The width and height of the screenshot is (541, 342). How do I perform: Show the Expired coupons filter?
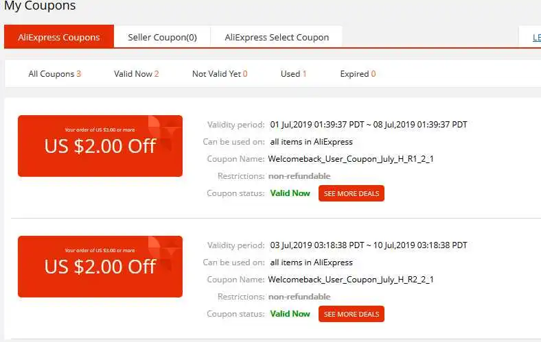tap(358, 74)
